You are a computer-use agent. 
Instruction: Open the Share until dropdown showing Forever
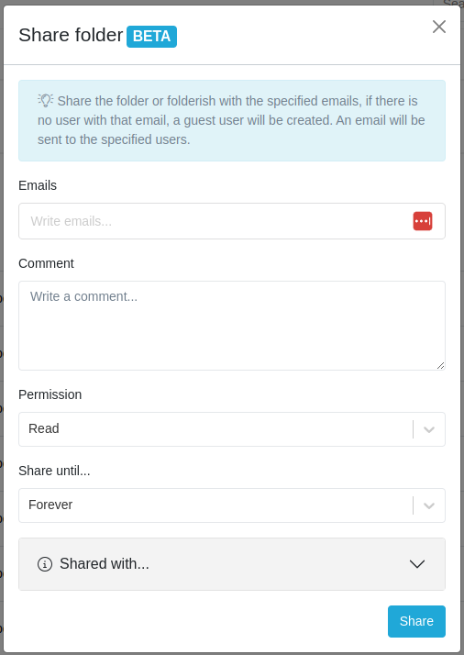(x=232, y=505)
